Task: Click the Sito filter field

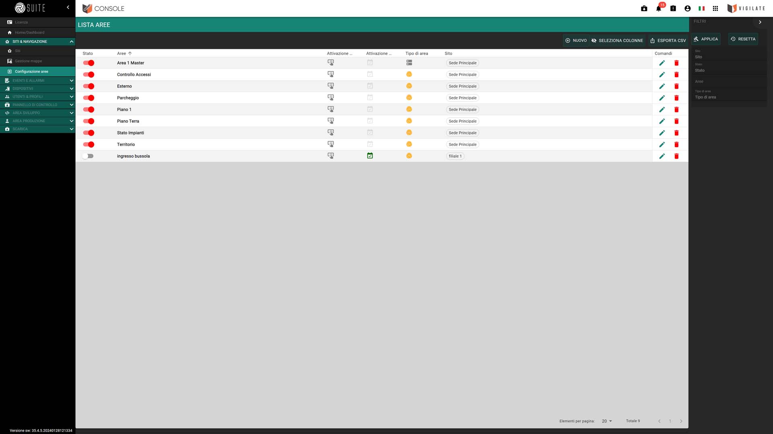Action: click(729, 55)
